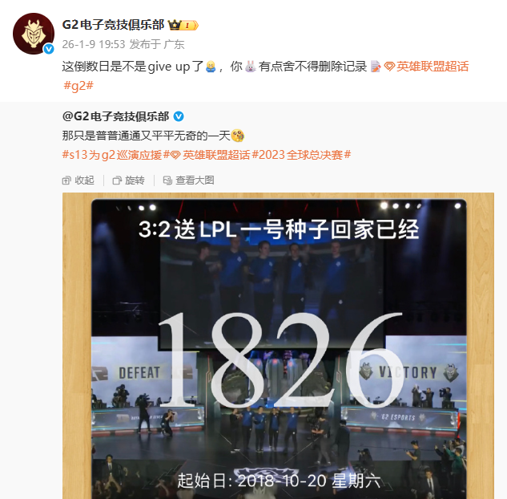
Task: Click the thinking emoji in reposted text
Action: [x=238, y=136]
